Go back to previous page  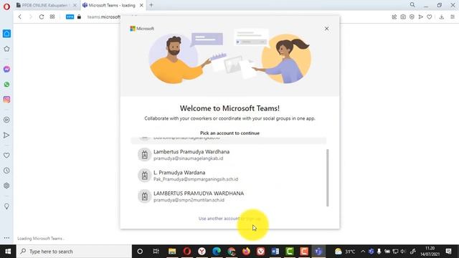[20, 17]
